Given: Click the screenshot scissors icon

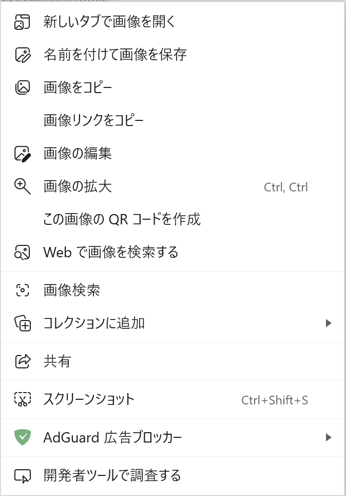Looking at the screenshot, I should pos(23,399).
